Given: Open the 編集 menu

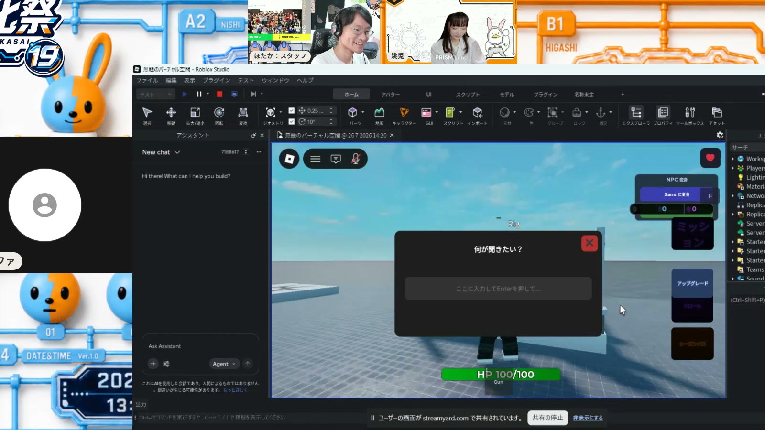Looking at the screenshot, I should click(x=171, y=80).
